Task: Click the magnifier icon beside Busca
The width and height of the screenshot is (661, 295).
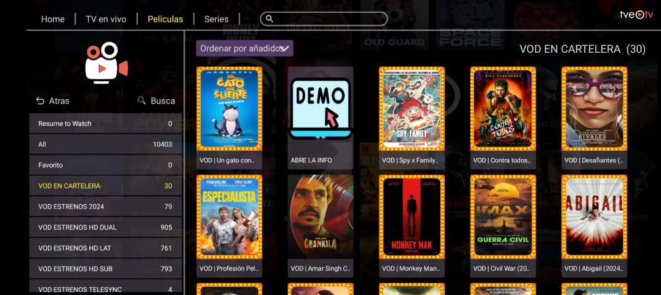Action: [141, 100]
